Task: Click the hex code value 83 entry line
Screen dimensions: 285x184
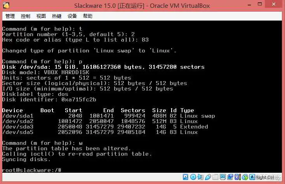Action: tap(75, 40)
